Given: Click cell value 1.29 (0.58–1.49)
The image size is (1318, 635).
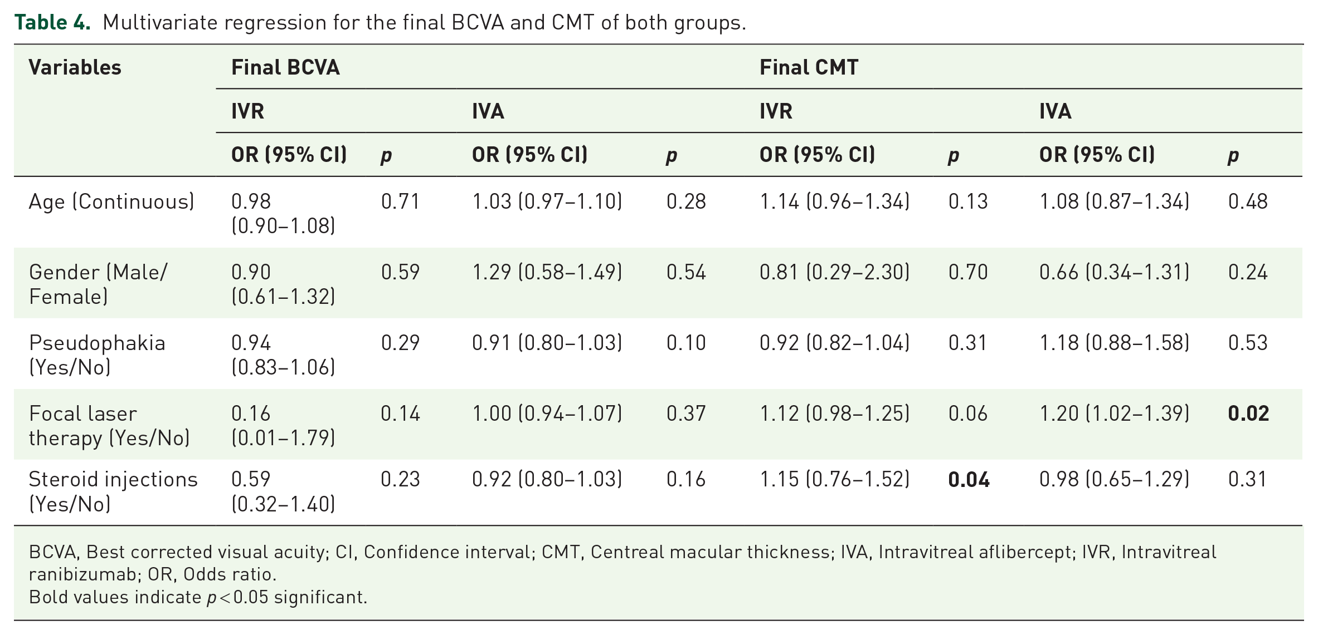Looking at the screenshot, I should tap(547, 272).
